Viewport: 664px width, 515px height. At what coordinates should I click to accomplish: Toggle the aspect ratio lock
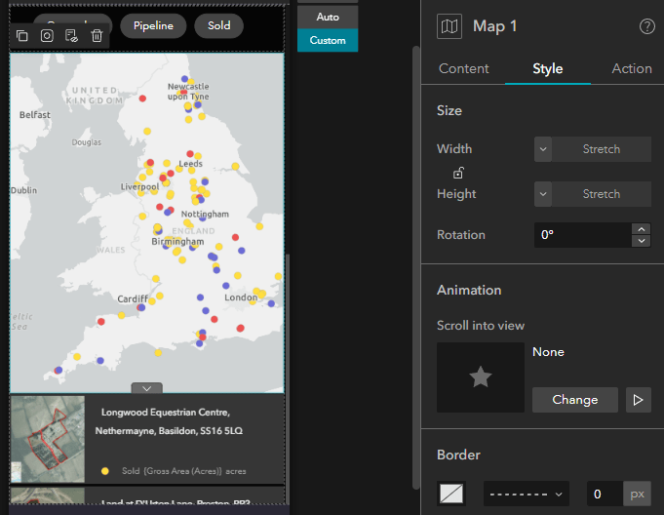458,173
